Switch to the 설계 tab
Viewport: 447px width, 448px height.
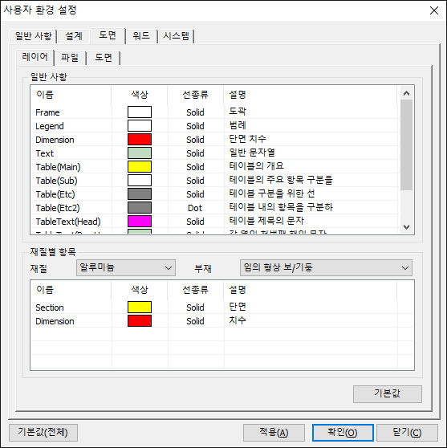coord(74,36)
